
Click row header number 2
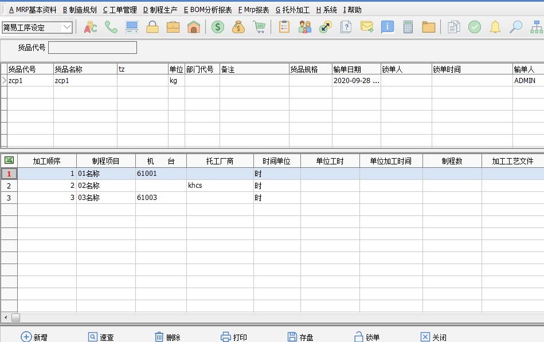click(9, 186)
